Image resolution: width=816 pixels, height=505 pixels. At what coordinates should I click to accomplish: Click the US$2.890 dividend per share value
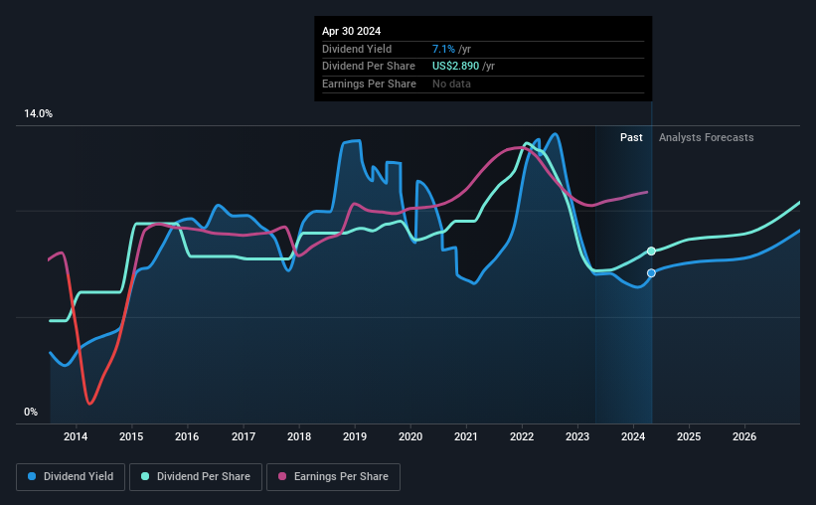455,67
